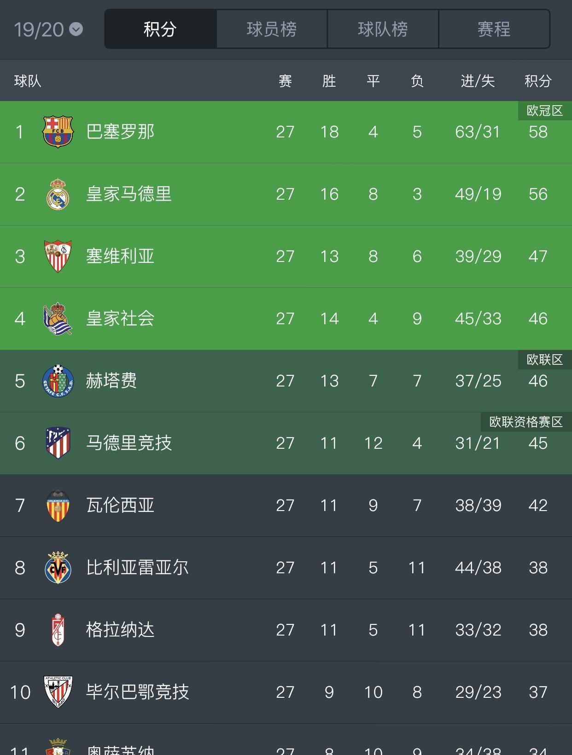Viewport: 572px width, 755px height.
Task: Tap the Atlético Madrid club crest
Action: (x=58, y=443)
